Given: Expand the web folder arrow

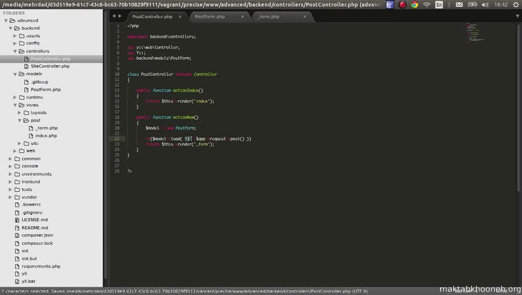Looking at the screenshot, I should tap(15, 151).
